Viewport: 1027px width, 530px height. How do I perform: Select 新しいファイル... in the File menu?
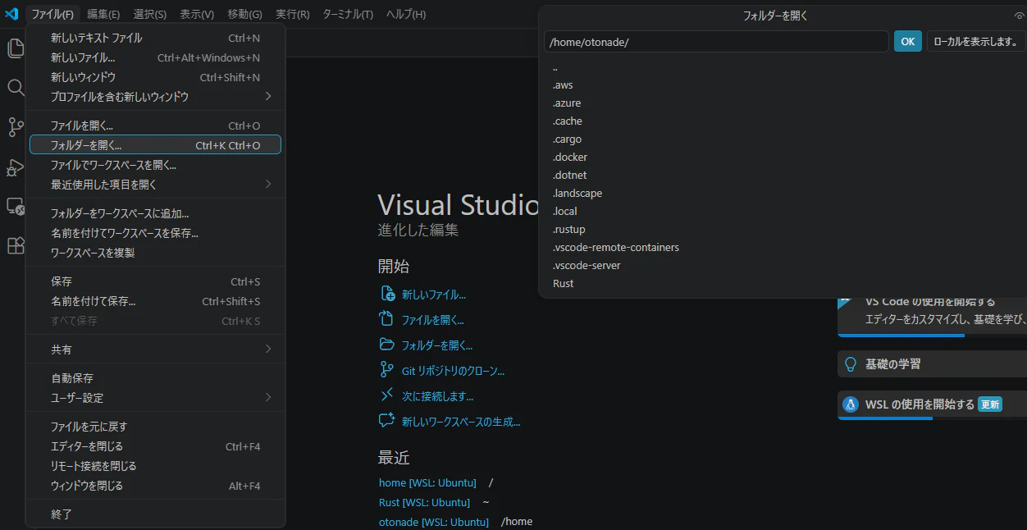click(x=156, y=57)
